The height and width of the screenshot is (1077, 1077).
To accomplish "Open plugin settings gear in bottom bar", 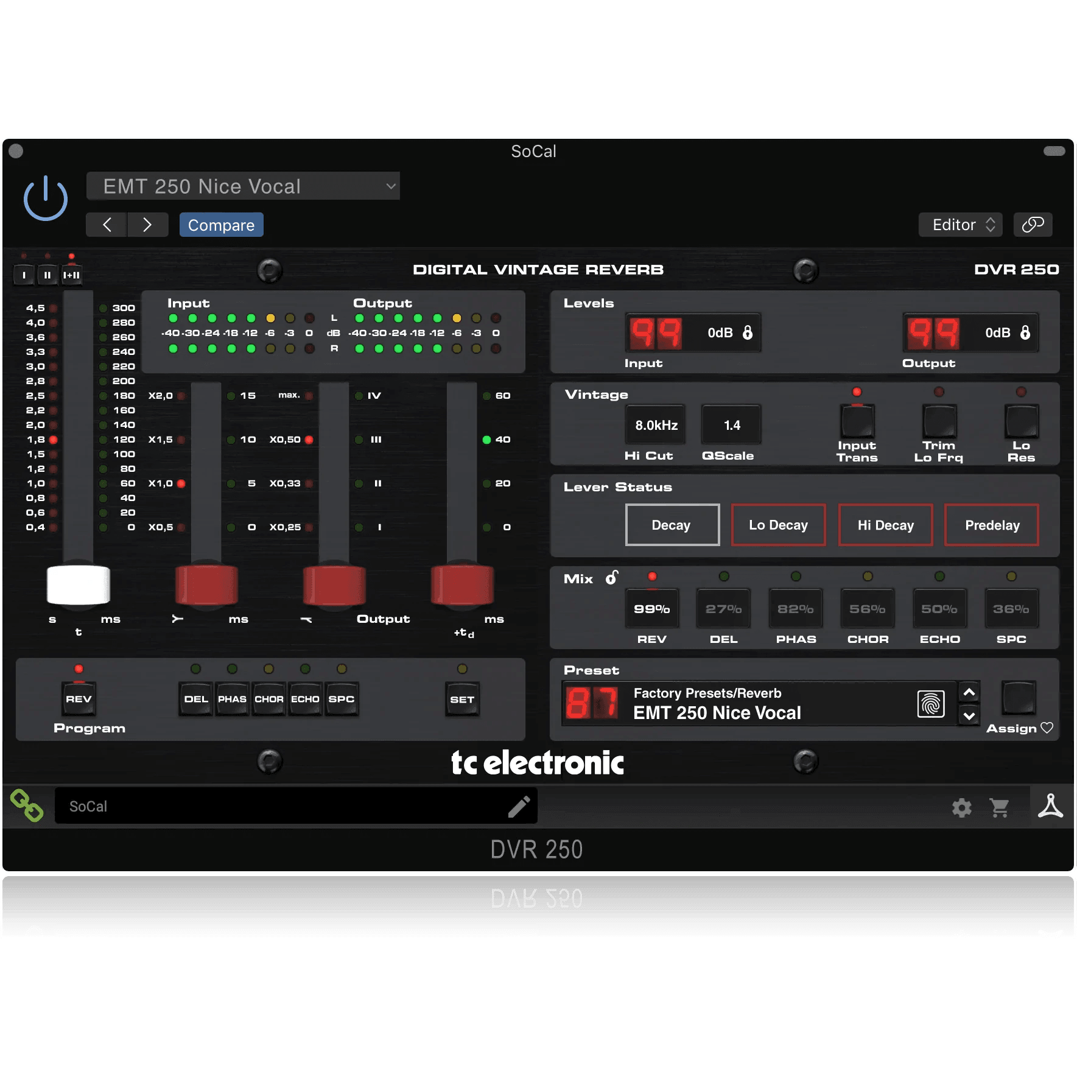I will (962, 808).
